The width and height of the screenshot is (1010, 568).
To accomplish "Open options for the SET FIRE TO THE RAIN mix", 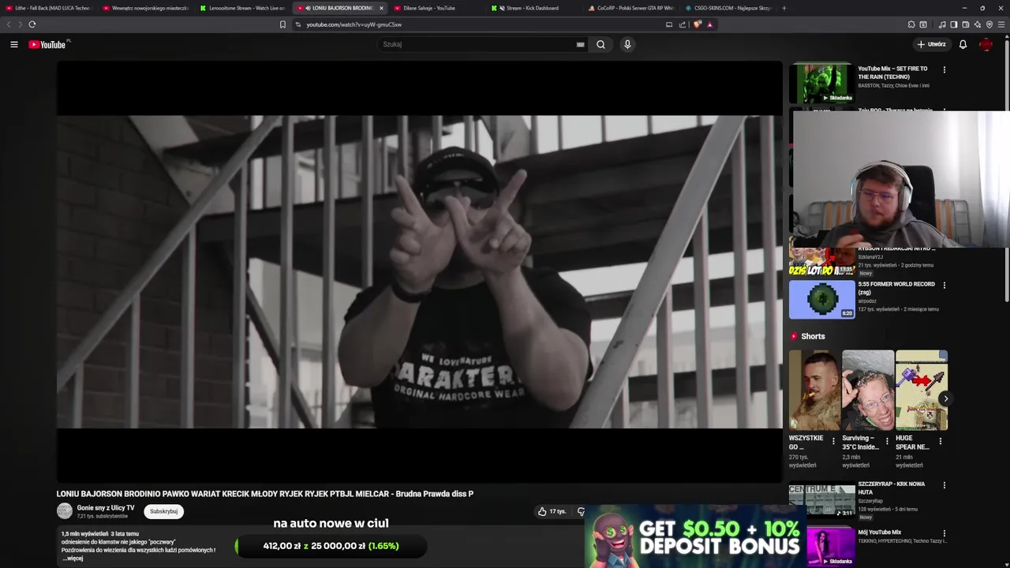I will pyautogui.click(x=944, y=69).
